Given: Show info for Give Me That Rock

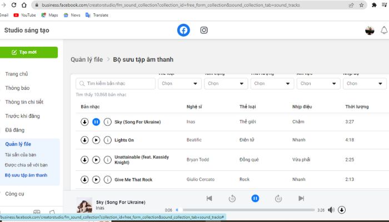Looking at the screenshot, I should tap(107, 180).
